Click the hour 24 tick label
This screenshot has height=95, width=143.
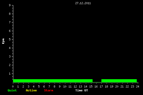(x=138, y=86)
